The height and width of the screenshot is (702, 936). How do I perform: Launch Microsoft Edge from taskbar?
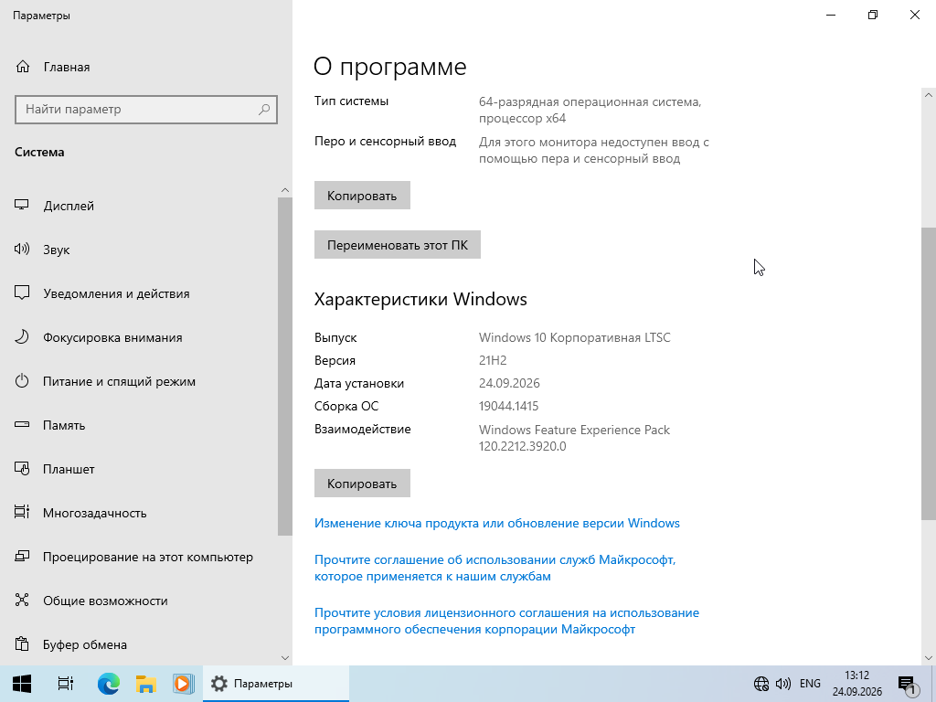(108, 684)
